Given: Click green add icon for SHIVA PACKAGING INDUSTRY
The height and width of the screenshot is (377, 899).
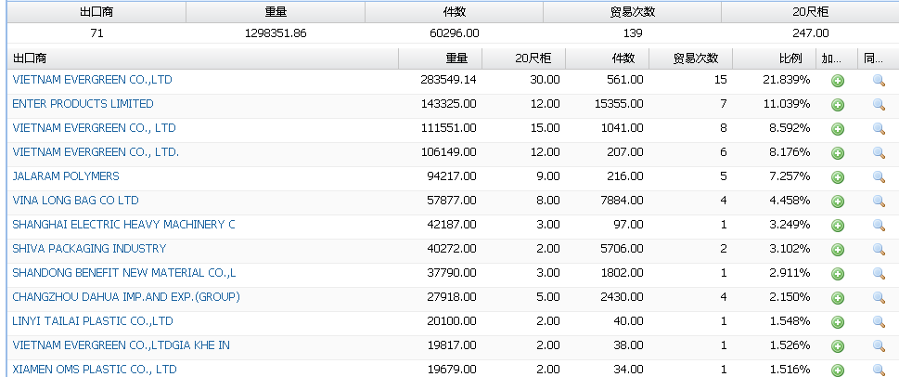Looking at the screenshot, I should click(838, 250).
